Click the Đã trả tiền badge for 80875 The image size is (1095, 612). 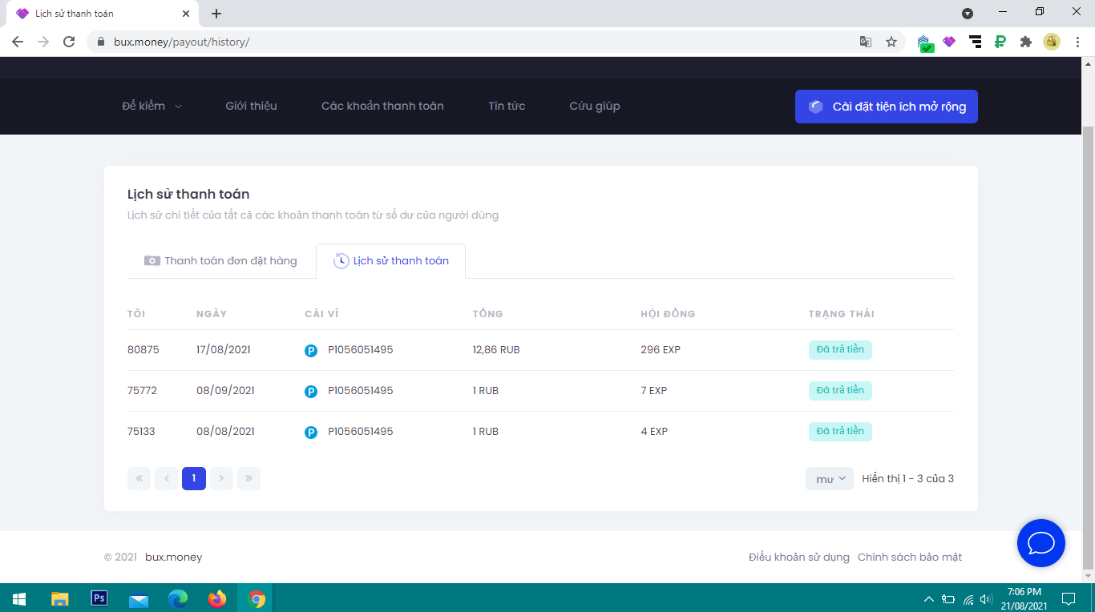pyautogui.click(x=840, y=350)
